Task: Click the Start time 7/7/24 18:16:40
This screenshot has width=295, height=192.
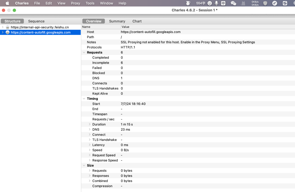Action: coord(133,104)
